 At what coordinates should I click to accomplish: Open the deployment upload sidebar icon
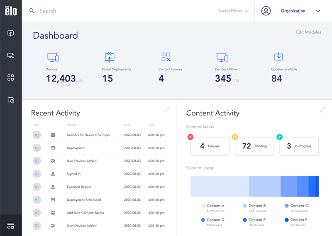click(x=11, y=33)
